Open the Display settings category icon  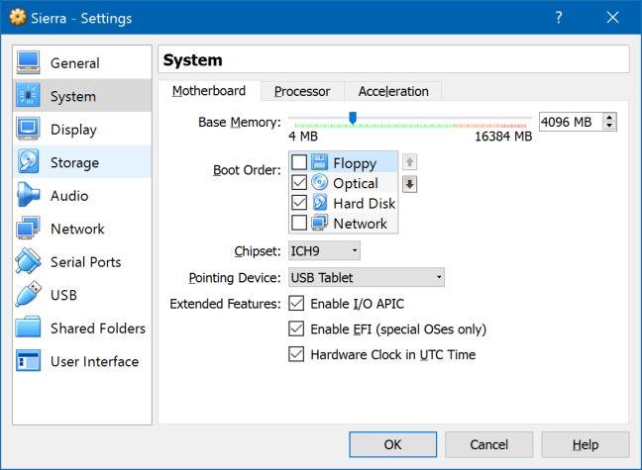[x=28, y=130]
